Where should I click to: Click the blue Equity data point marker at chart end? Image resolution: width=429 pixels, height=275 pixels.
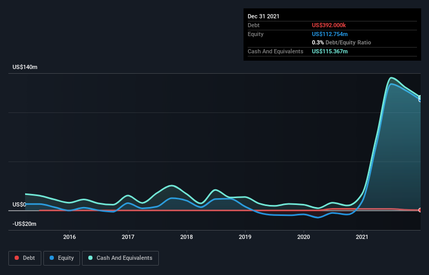point(420,100)
